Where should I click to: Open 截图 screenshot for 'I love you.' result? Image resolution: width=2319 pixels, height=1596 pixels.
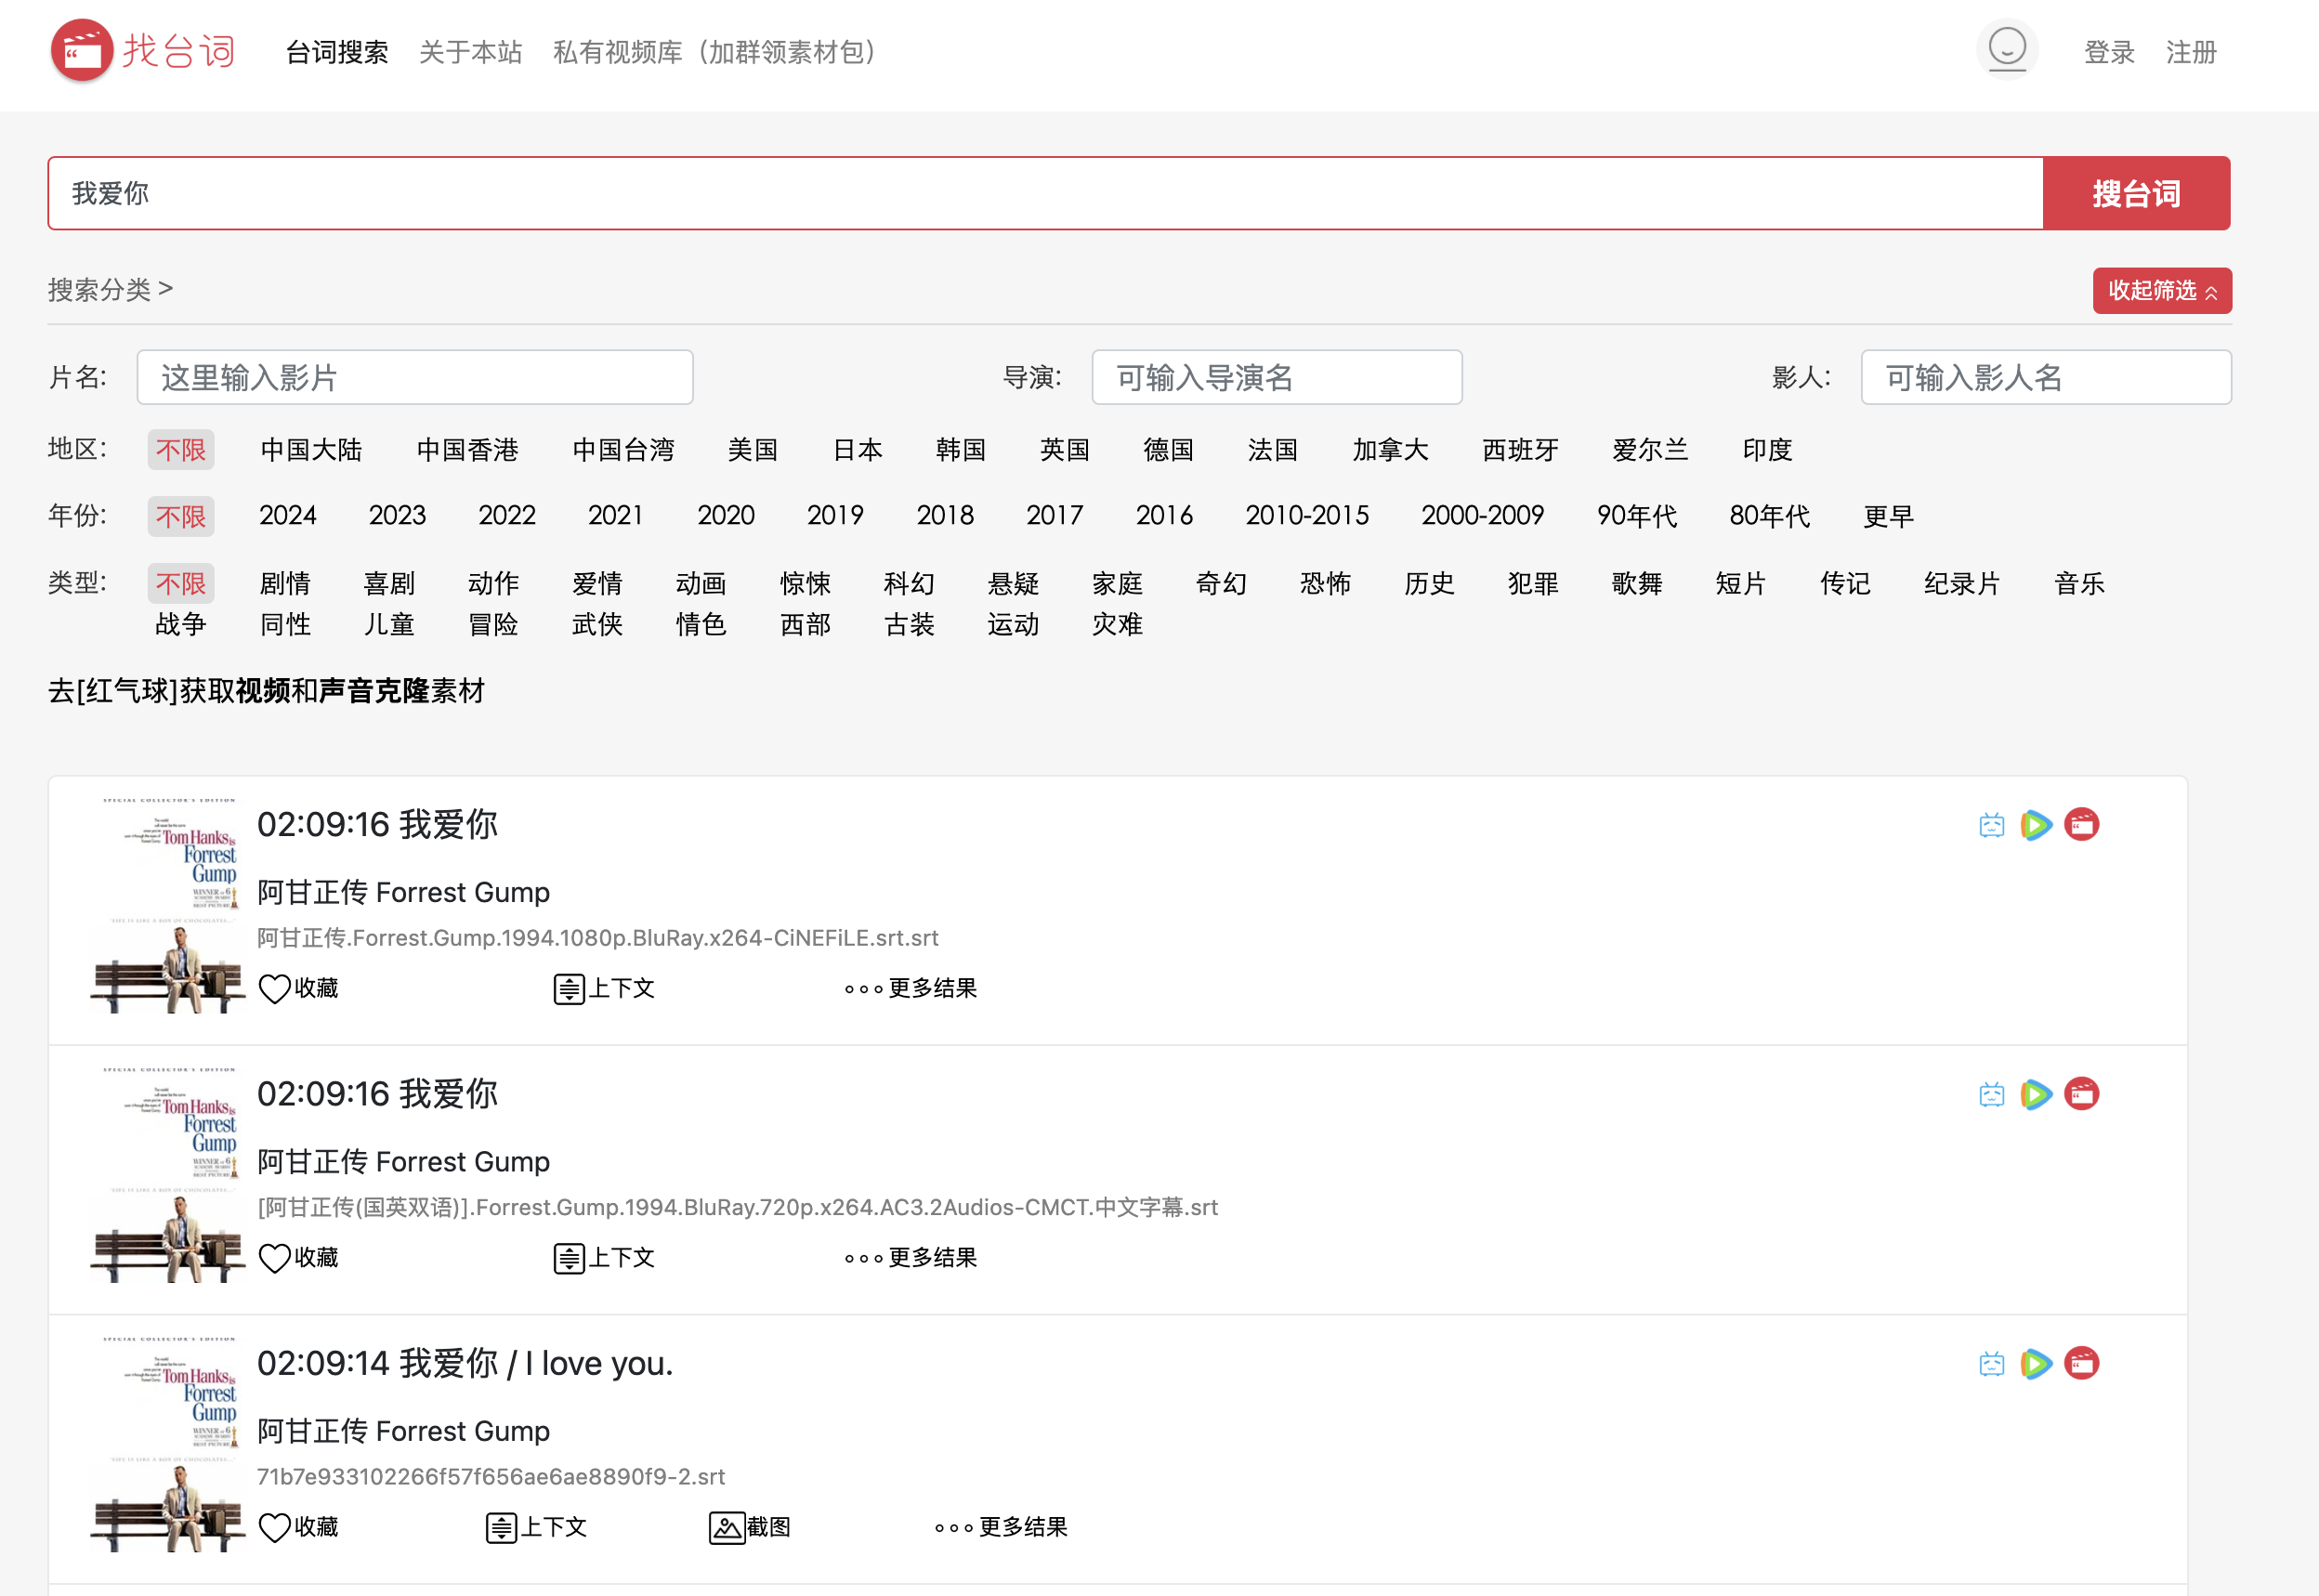click(x=750, y=1527)
